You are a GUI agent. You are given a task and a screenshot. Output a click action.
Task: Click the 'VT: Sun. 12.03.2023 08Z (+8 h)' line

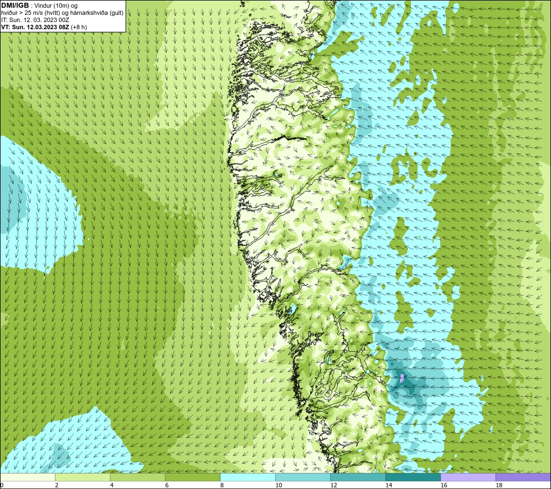[44, 27]
